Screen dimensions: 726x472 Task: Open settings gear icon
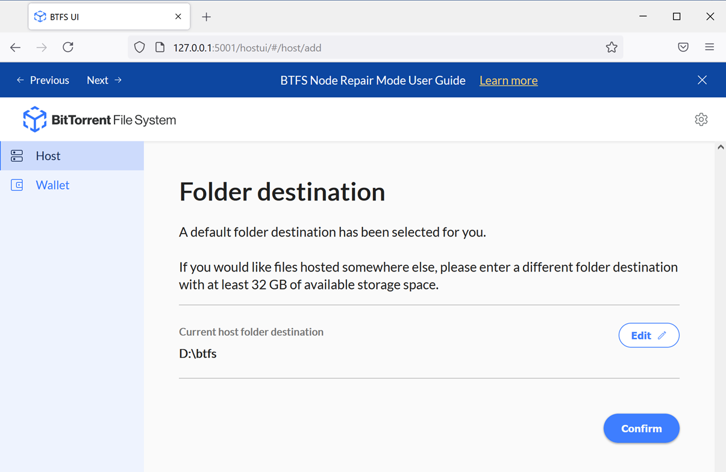(701, 119)
